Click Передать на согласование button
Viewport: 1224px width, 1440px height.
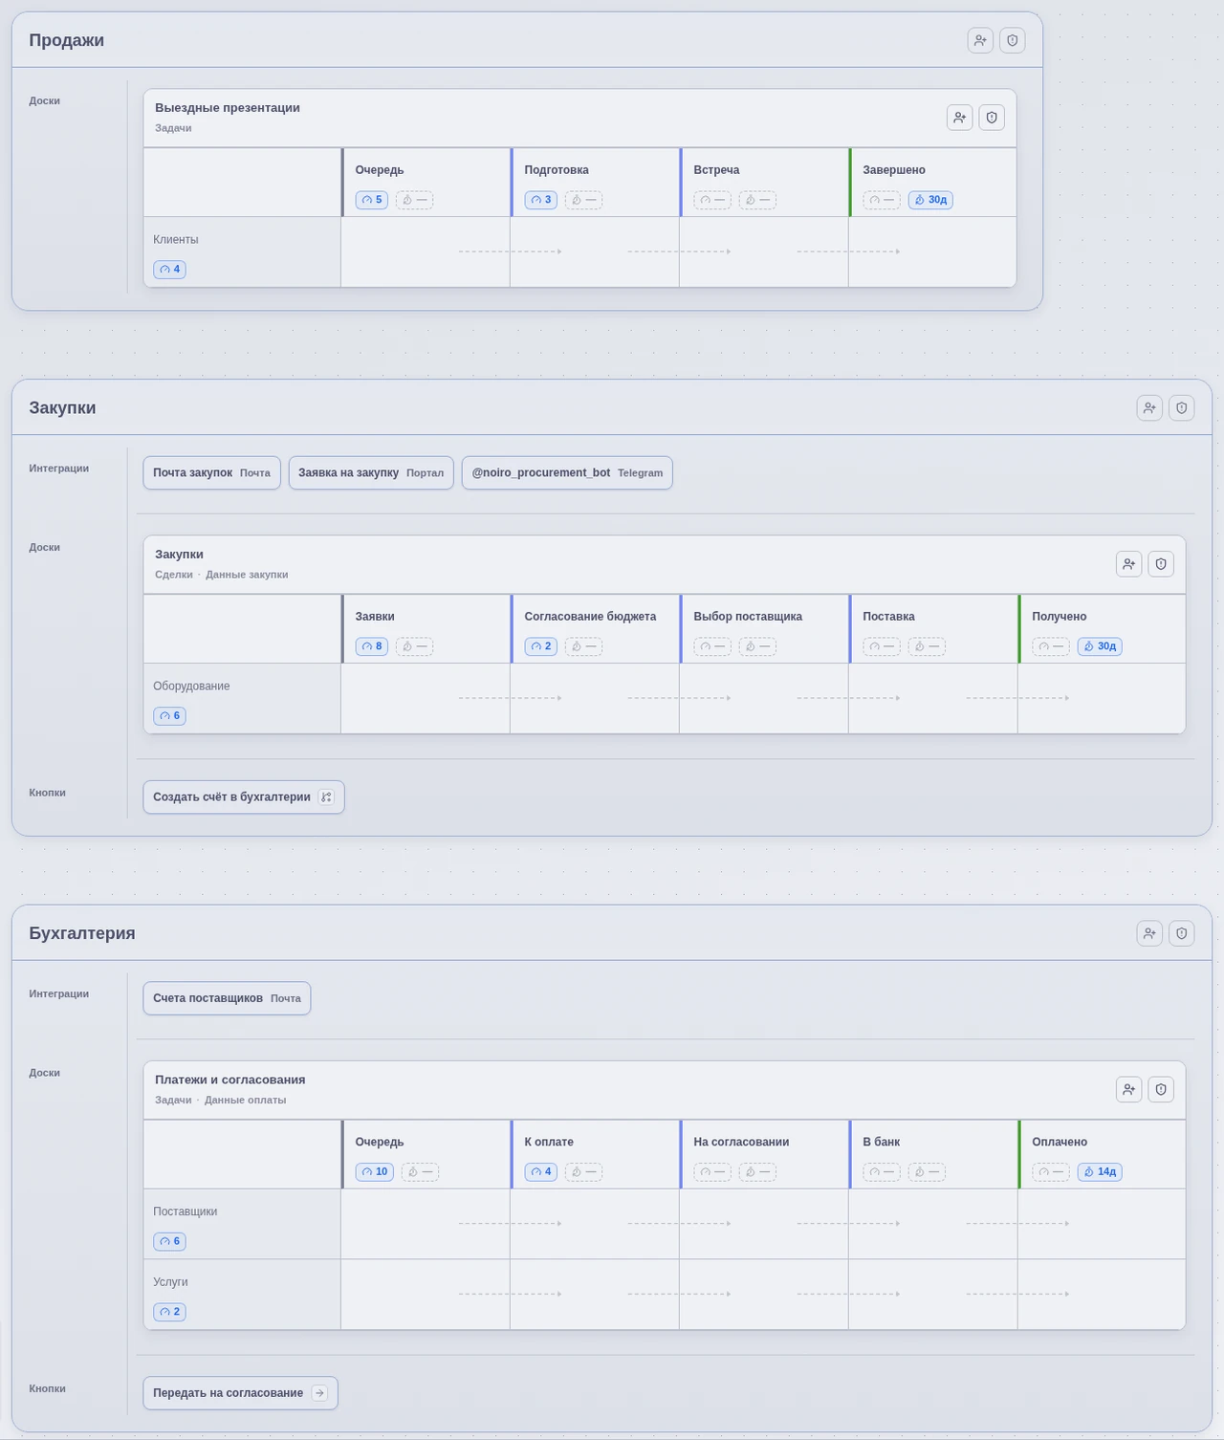(240, 1393)
